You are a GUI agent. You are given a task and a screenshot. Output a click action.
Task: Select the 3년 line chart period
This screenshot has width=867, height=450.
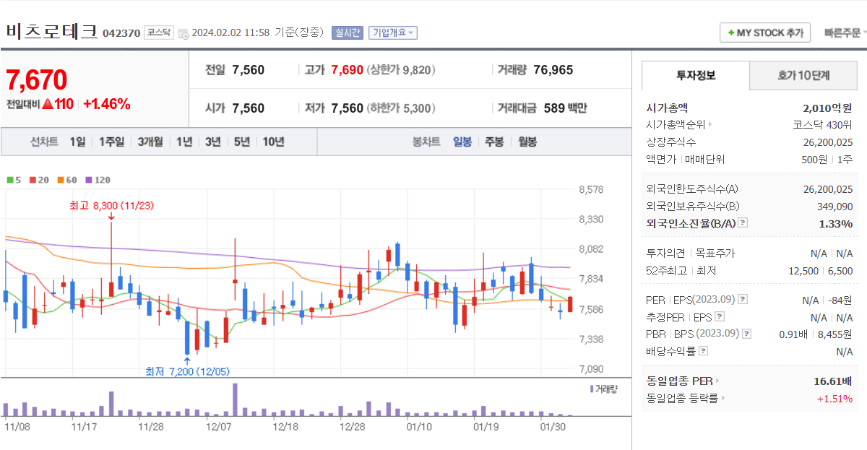pyautogui.click(x=212, y=142)
